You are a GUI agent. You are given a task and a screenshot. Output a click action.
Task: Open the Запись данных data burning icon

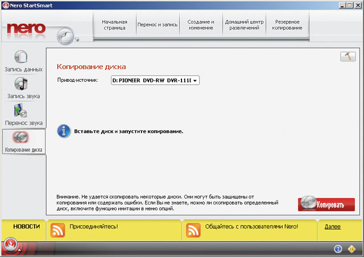click(x=21, y=57)
